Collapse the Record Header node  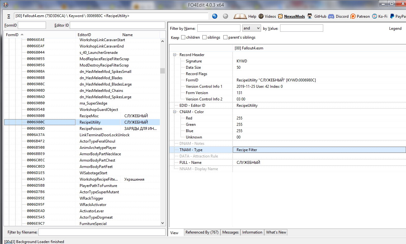tap(174, 55)
